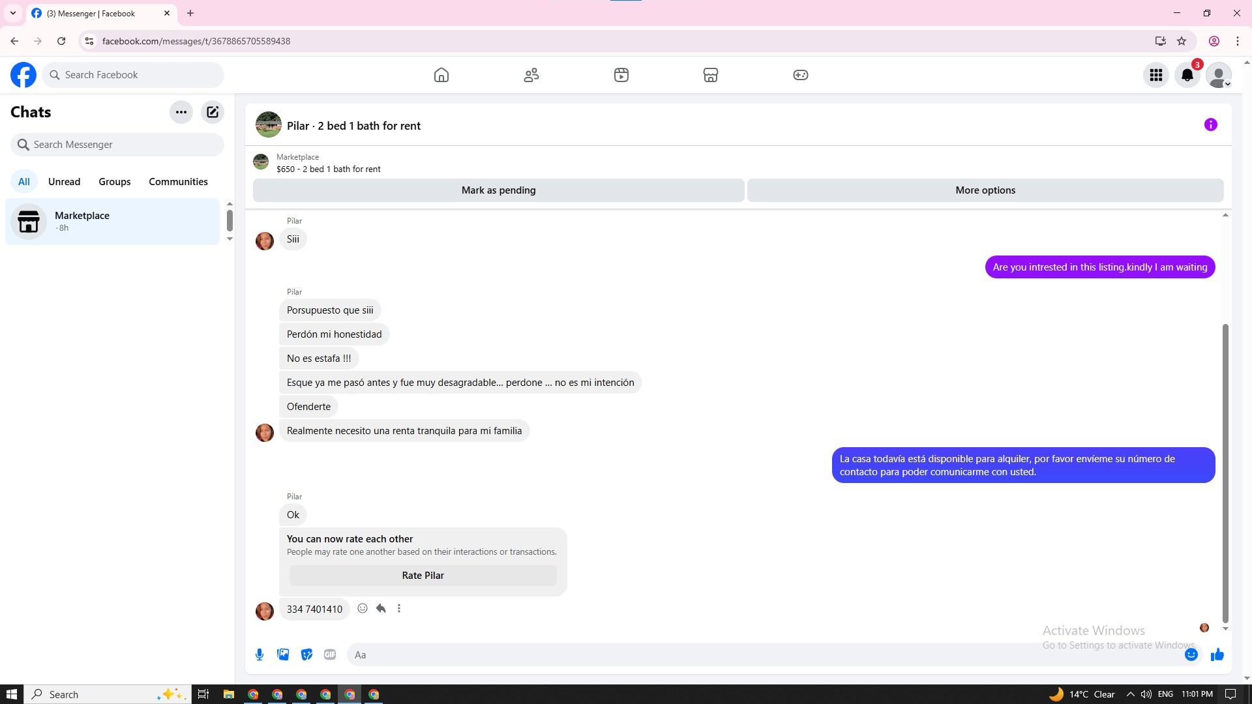
Task: Reply to the 334 7401410 message
Action: [x=381, y=608]
